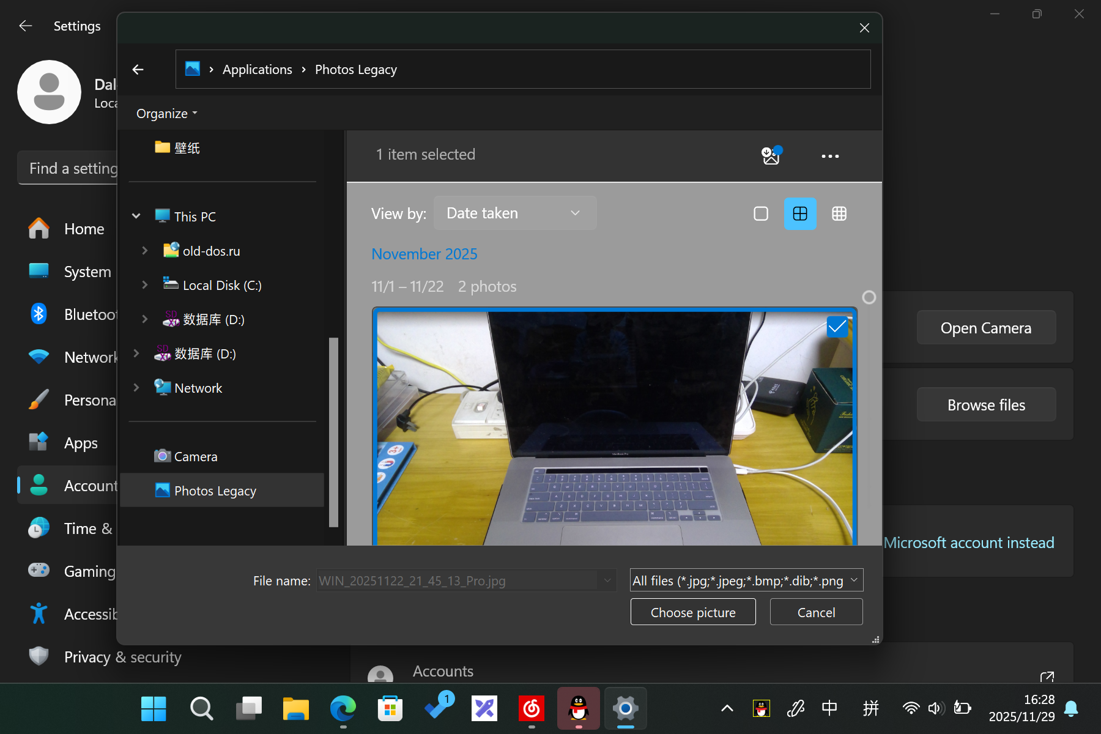1101x734 pixels.
Task: Switch to single large thumbnail view
Action: pos(761,213)
